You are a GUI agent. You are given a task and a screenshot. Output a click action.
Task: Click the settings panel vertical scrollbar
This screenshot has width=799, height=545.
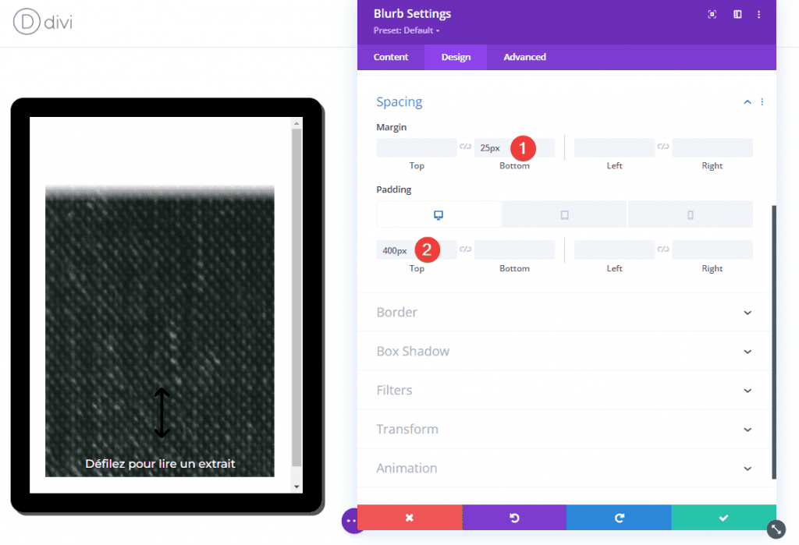(x=774, y=342)
